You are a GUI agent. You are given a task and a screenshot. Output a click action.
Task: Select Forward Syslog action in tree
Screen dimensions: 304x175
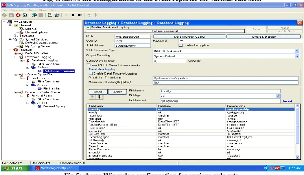54,106
